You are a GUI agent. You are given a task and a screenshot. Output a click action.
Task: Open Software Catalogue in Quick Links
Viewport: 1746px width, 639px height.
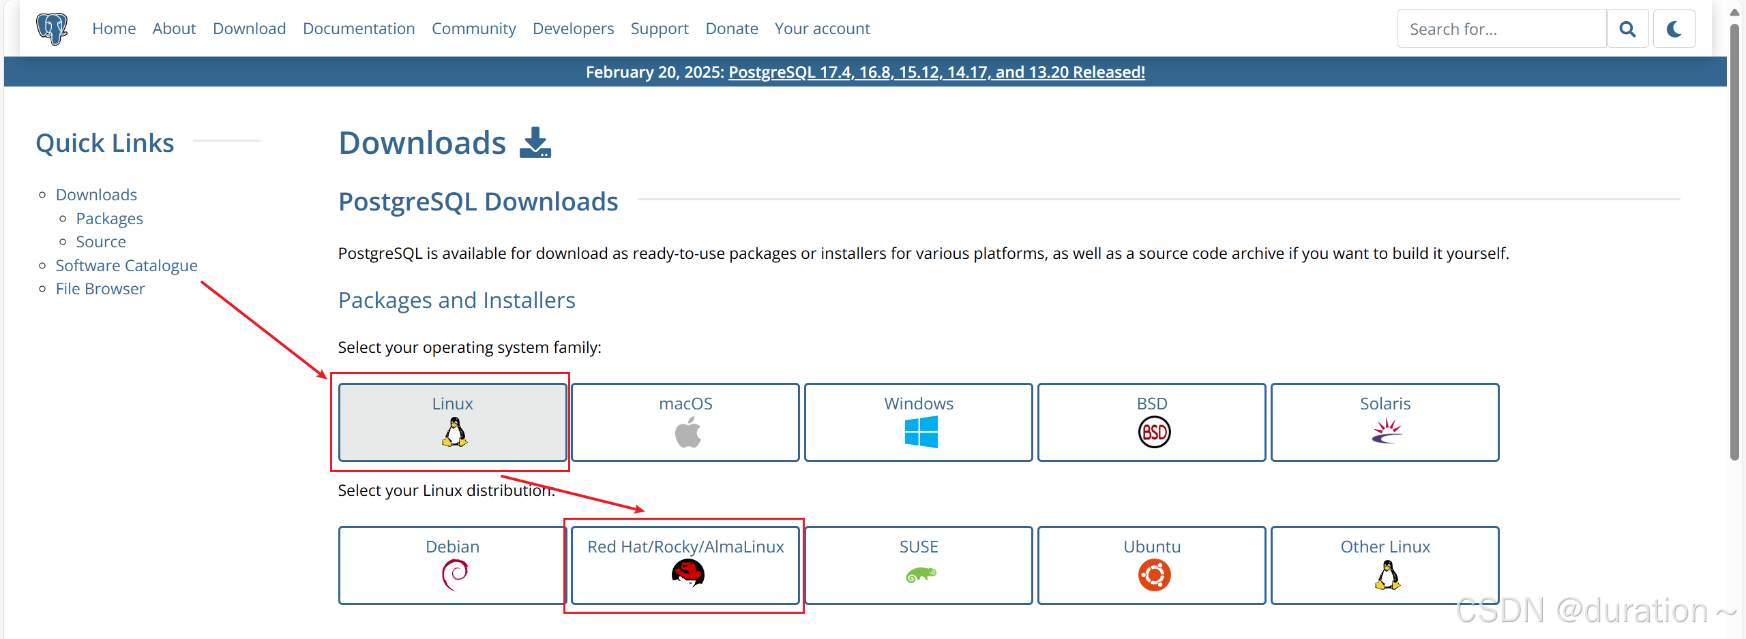point(126,266)
